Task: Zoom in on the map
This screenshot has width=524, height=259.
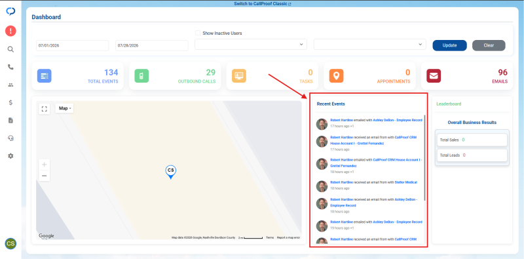Action: [44, 165]
